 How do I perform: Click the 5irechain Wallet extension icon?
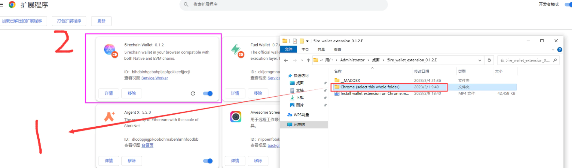(x=110, y=50)
